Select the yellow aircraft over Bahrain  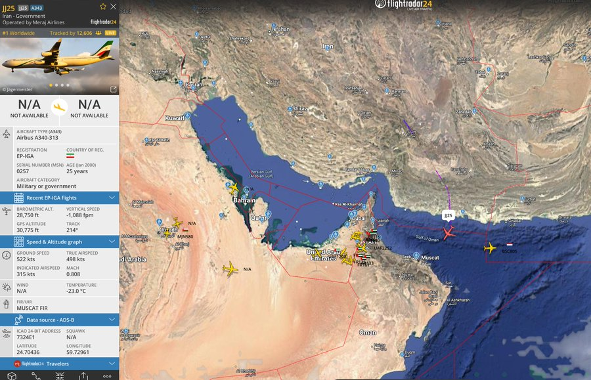[x=234, y=188]
